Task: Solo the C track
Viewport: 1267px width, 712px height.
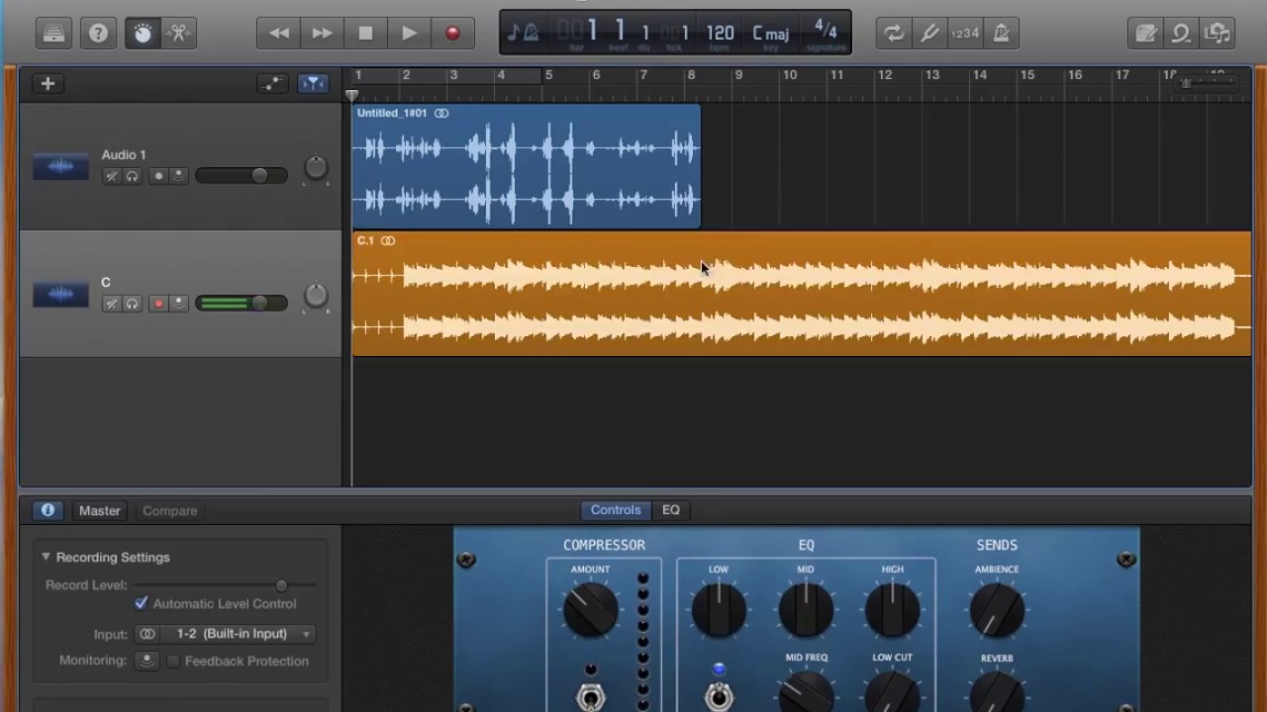Action: [x=132, y=304]
